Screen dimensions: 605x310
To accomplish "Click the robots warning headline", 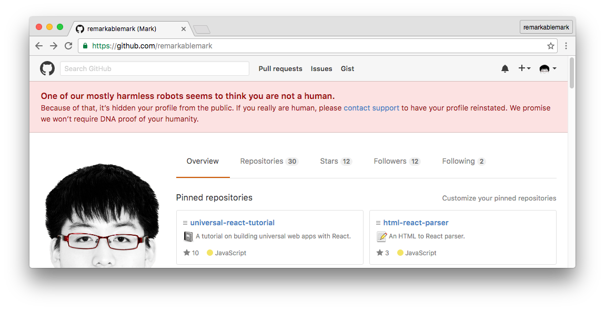I will (188, 96).
